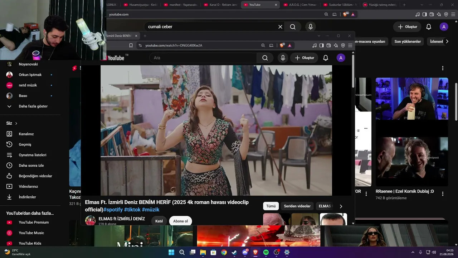Viewport: 458px width, 258px height.
Task: Open the account avatar in the back window
Action: (x=444, y=27)
